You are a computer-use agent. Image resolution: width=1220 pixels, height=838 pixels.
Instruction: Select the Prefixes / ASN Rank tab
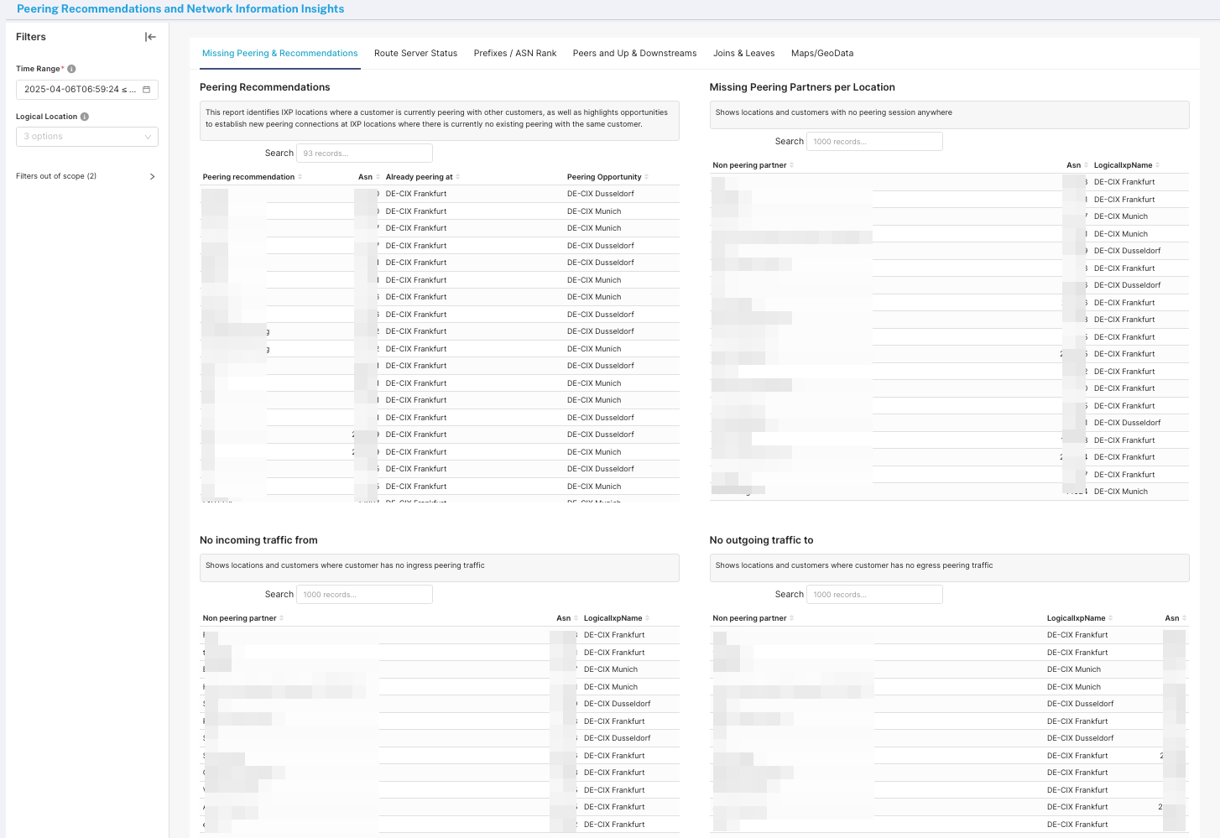515,53
